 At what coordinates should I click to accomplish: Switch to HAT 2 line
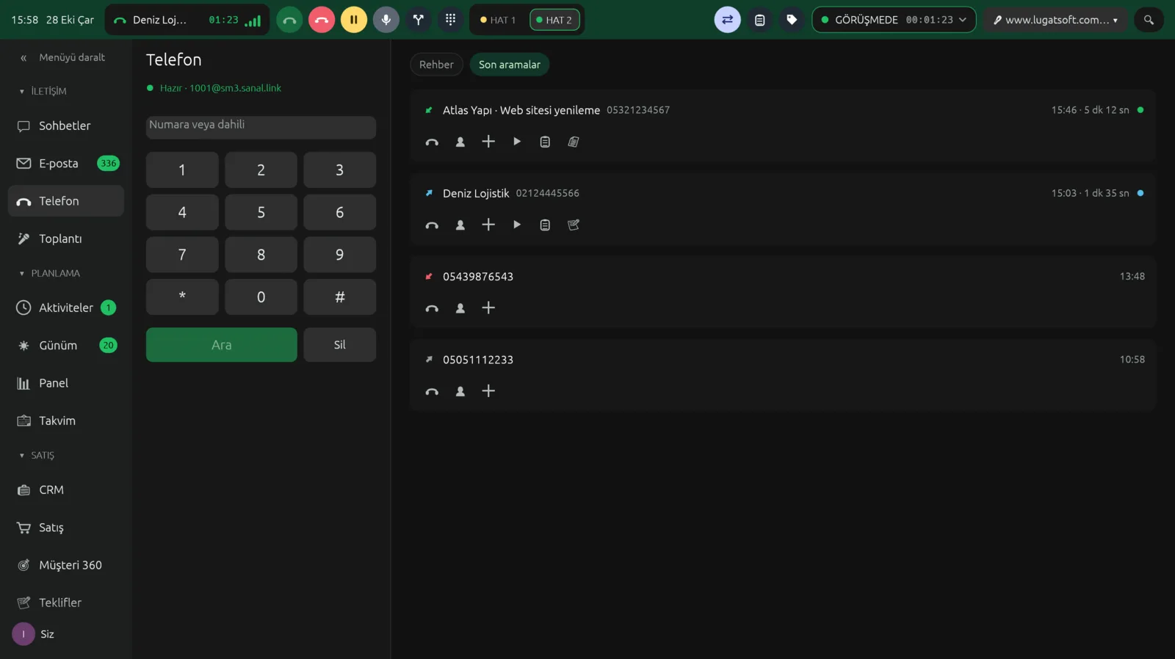tap(554, 20)
